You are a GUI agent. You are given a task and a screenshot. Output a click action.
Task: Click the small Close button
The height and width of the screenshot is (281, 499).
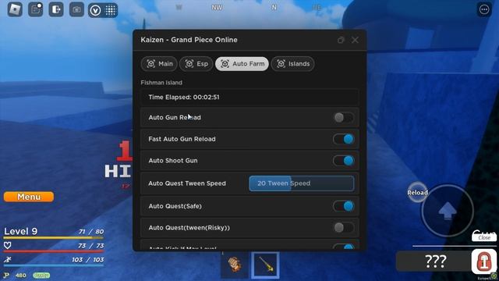click(x=484, y=237)
